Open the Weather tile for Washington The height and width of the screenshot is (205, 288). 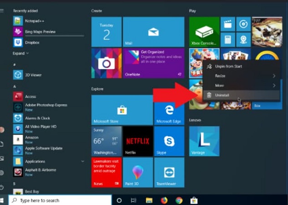click(x=107, y=141)
